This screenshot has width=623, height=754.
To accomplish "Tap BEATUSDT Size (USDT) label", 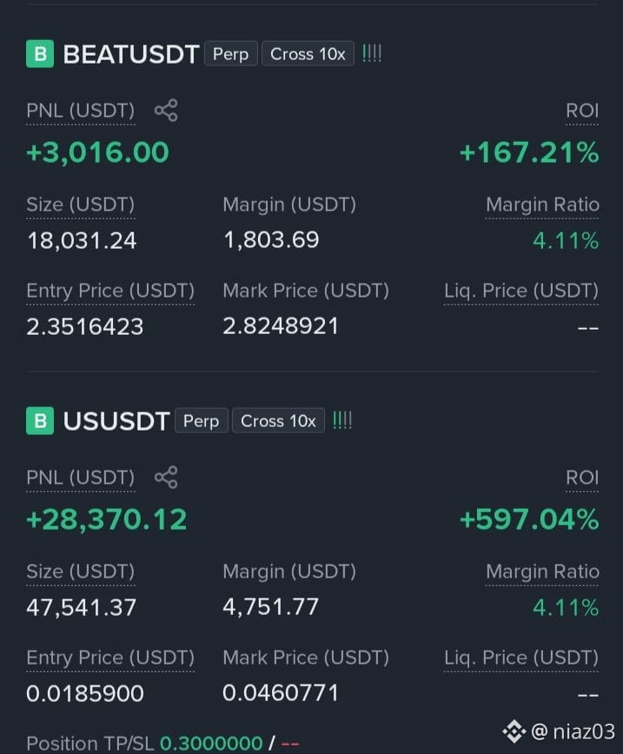I will pyautogui.click(x=81, y=204).
